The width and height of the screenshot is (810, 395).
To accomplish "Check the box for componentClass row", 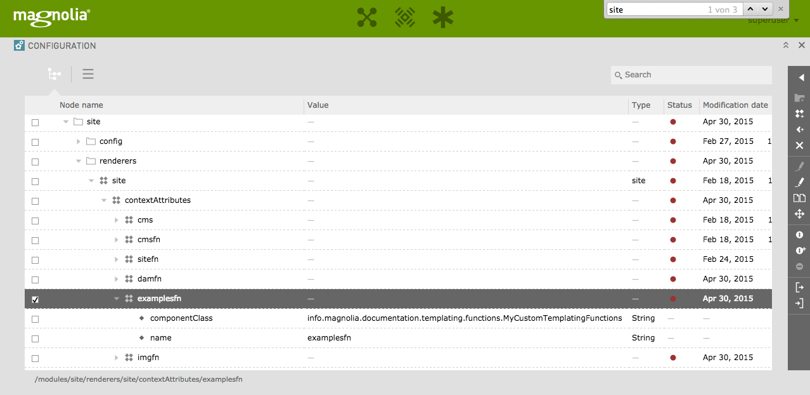I will coord(35,319).
